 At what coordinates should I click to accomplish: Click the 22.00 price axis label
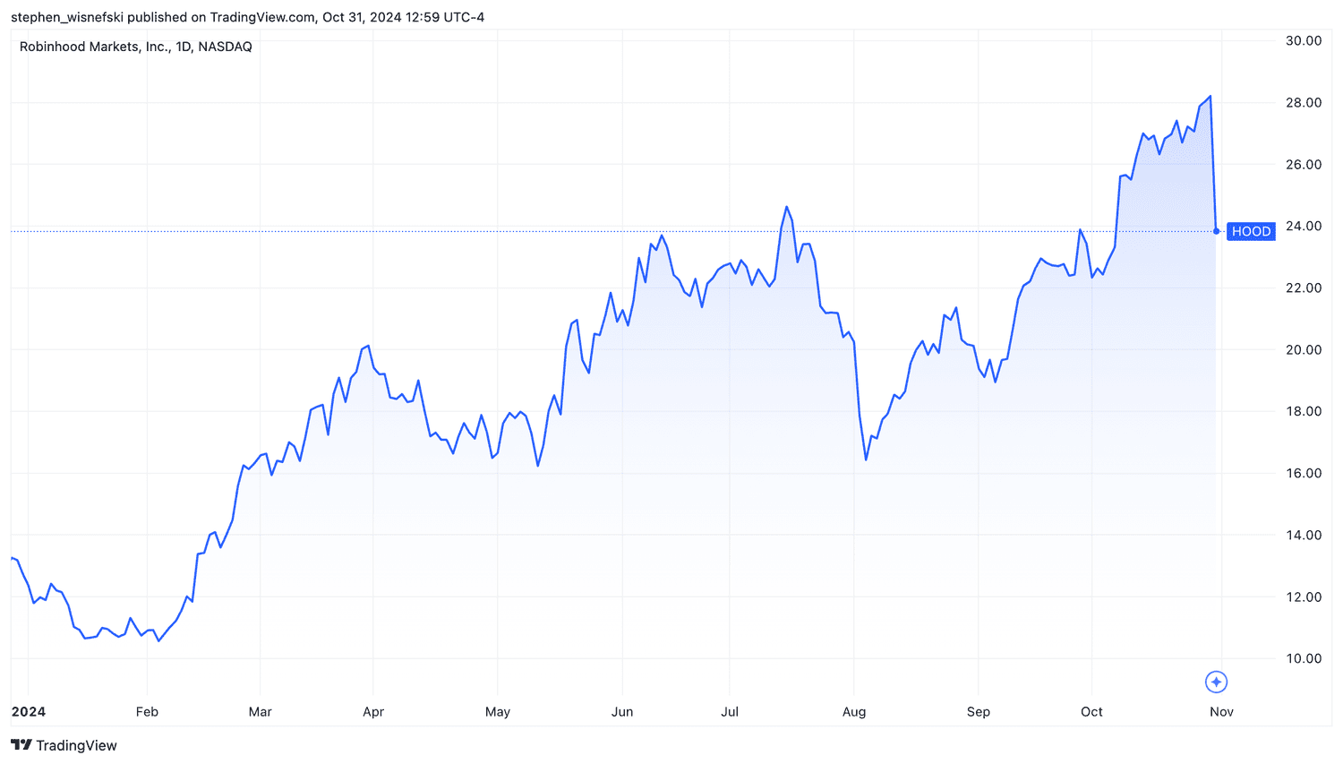(x=1304, y=288)
